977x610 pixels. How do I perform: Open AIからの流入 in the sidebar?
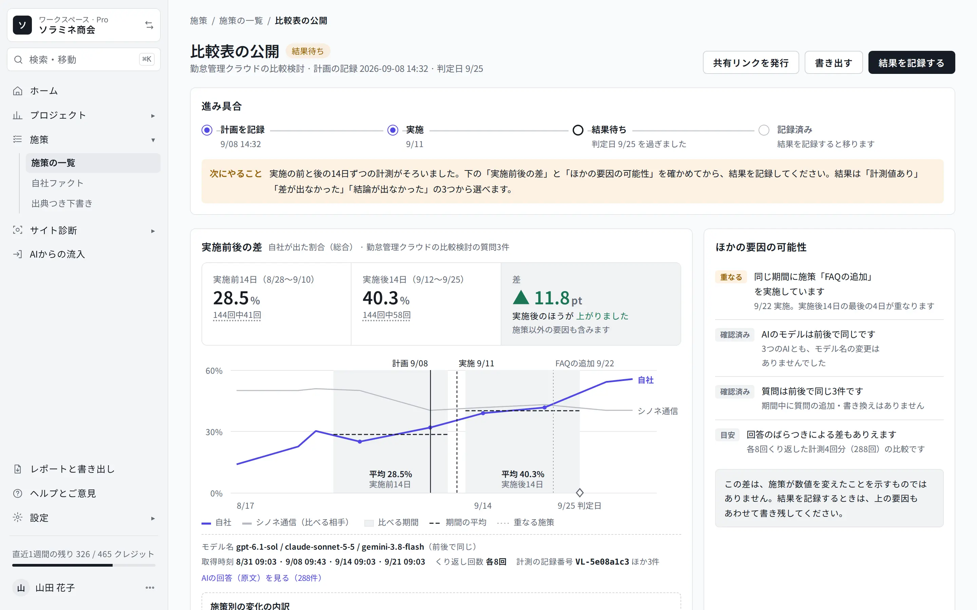click(x=83, y=254)
